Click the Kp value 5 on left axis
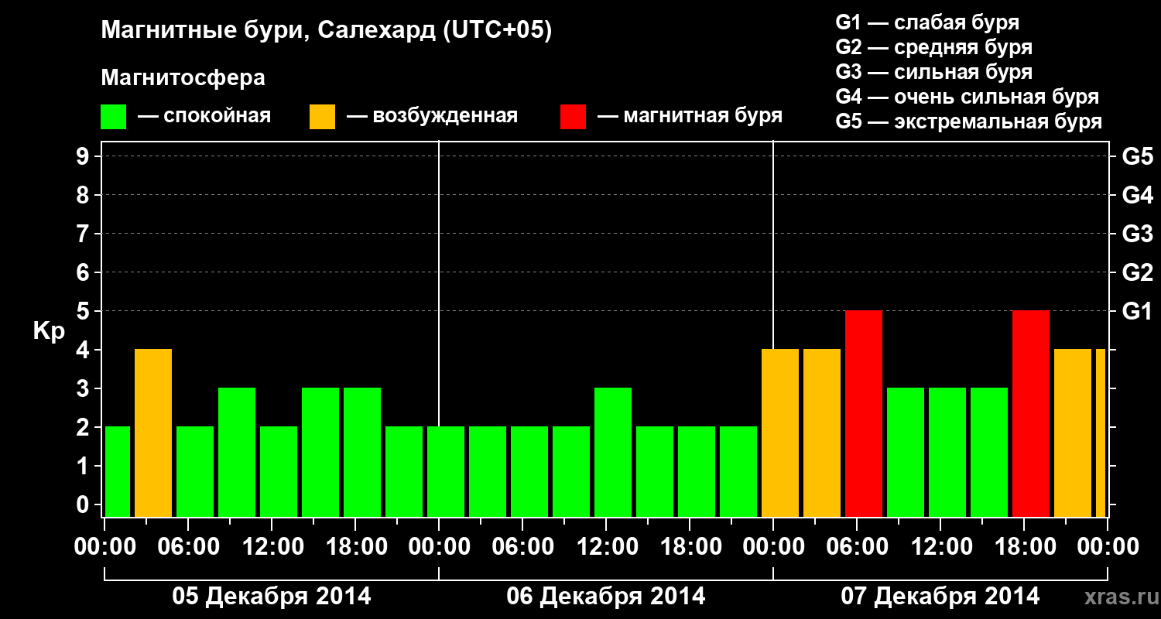 [84, 311]
